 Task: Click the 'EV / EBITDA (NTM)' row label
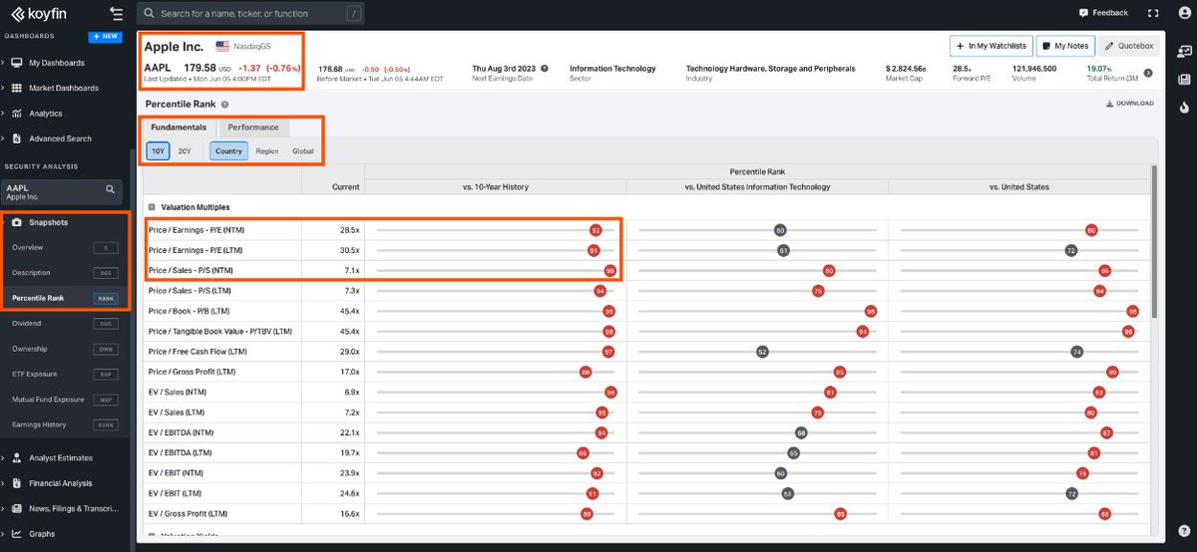181,432
